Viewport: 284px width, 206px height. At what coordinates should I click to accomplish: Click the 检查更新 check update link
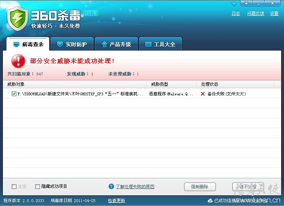point(116,201)
